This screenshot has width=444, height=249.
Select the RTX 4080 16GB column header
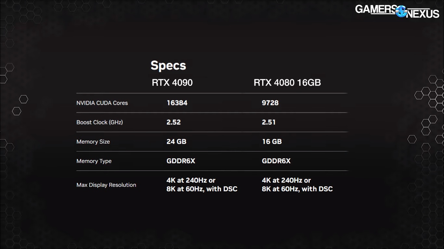287,83
